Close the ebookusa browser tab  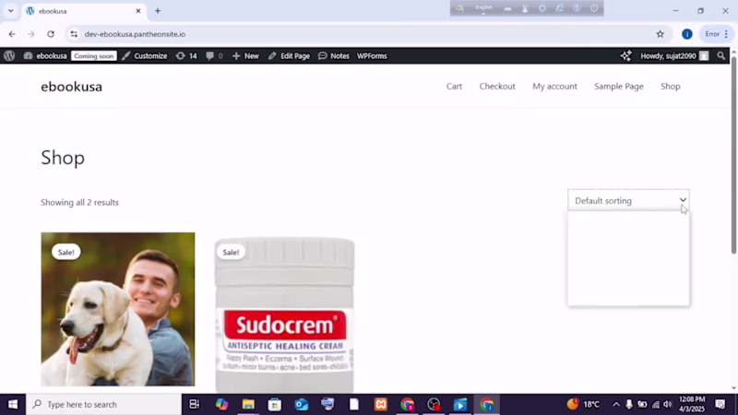pos(137,11)
